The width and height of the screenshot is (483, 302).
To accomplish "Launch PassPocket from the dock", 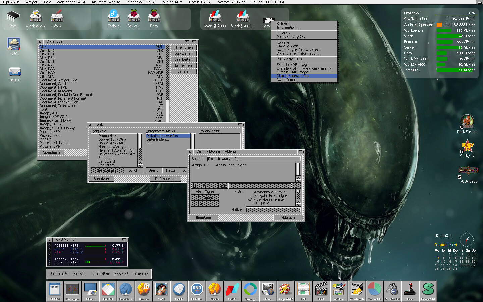I will click(392, 291).
